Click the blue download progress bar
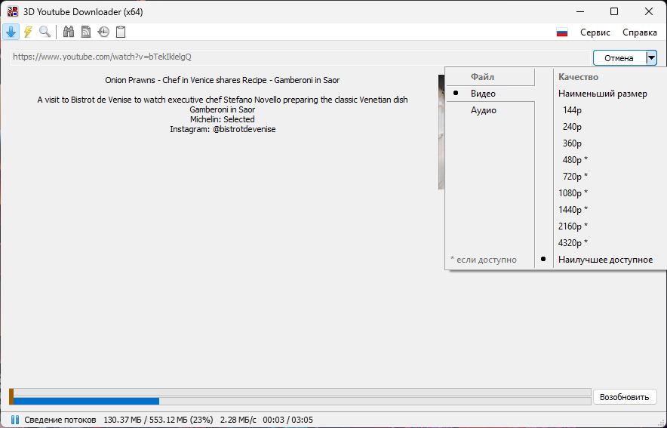This screenshot has width=667, height=428. pyautogui.click(x=86, y=401)
